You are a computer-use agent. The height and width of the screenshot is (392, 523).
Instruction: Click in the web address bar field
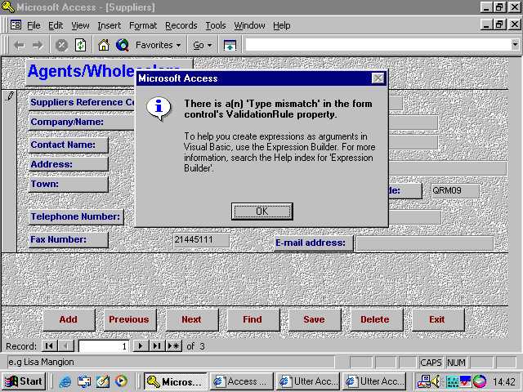coord(378,44)
